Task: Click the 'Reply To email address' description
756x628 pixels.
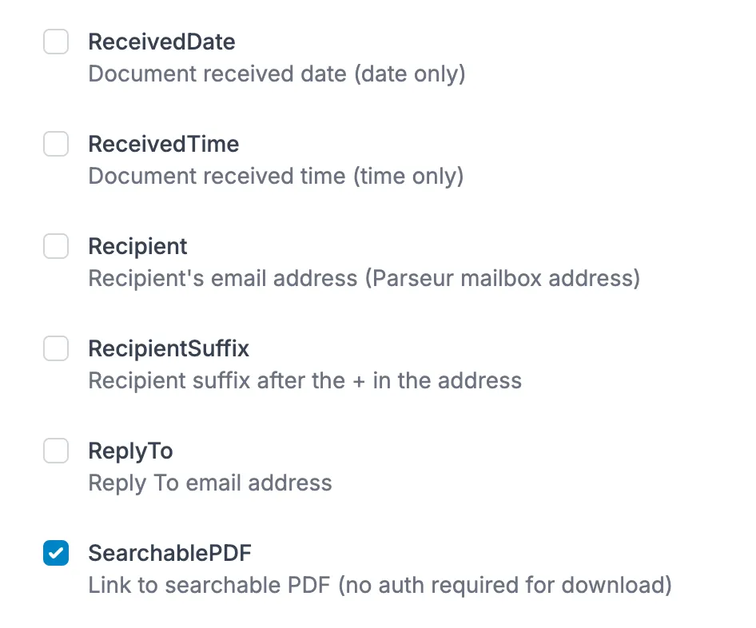Action: [x=209, y=483]
